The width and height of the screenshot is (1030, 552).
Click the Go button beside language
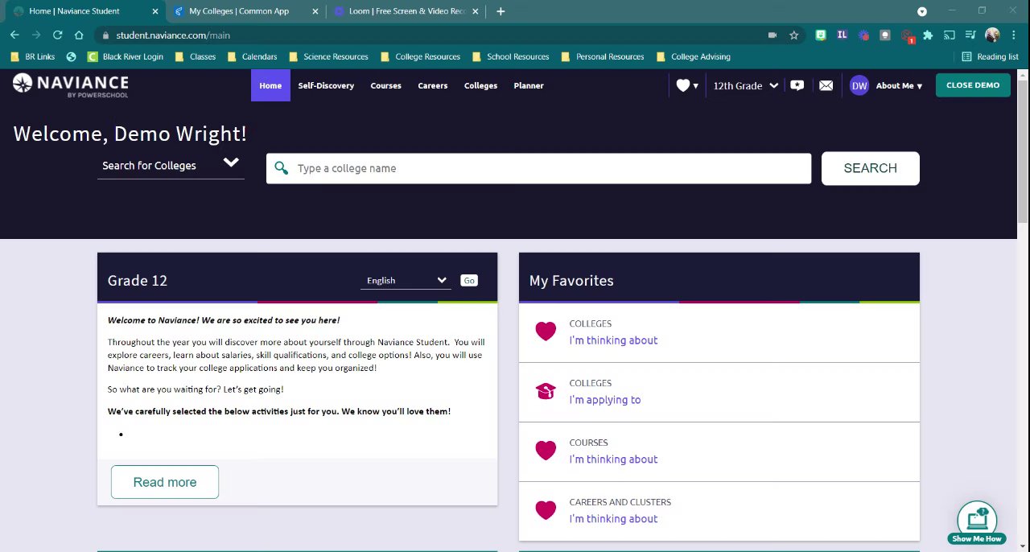click(x=469, y=280)
